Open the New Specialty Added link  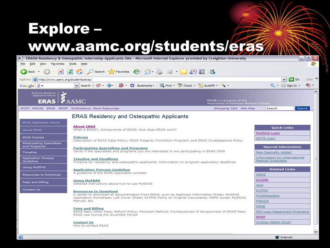click(274, 152)
